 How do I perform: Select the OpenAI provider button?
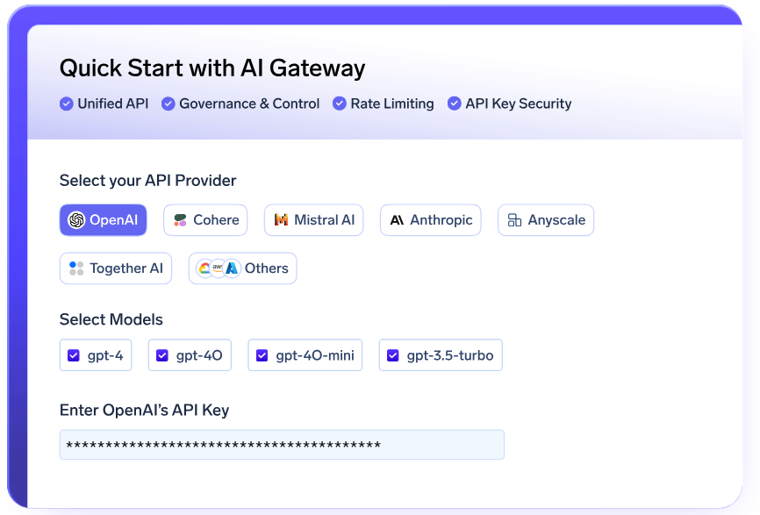104,220
